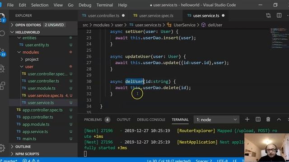This screenshot has width=289, height=162.
Task: Click the delUser method breadcrumb icon
Action: click(203, 25)
